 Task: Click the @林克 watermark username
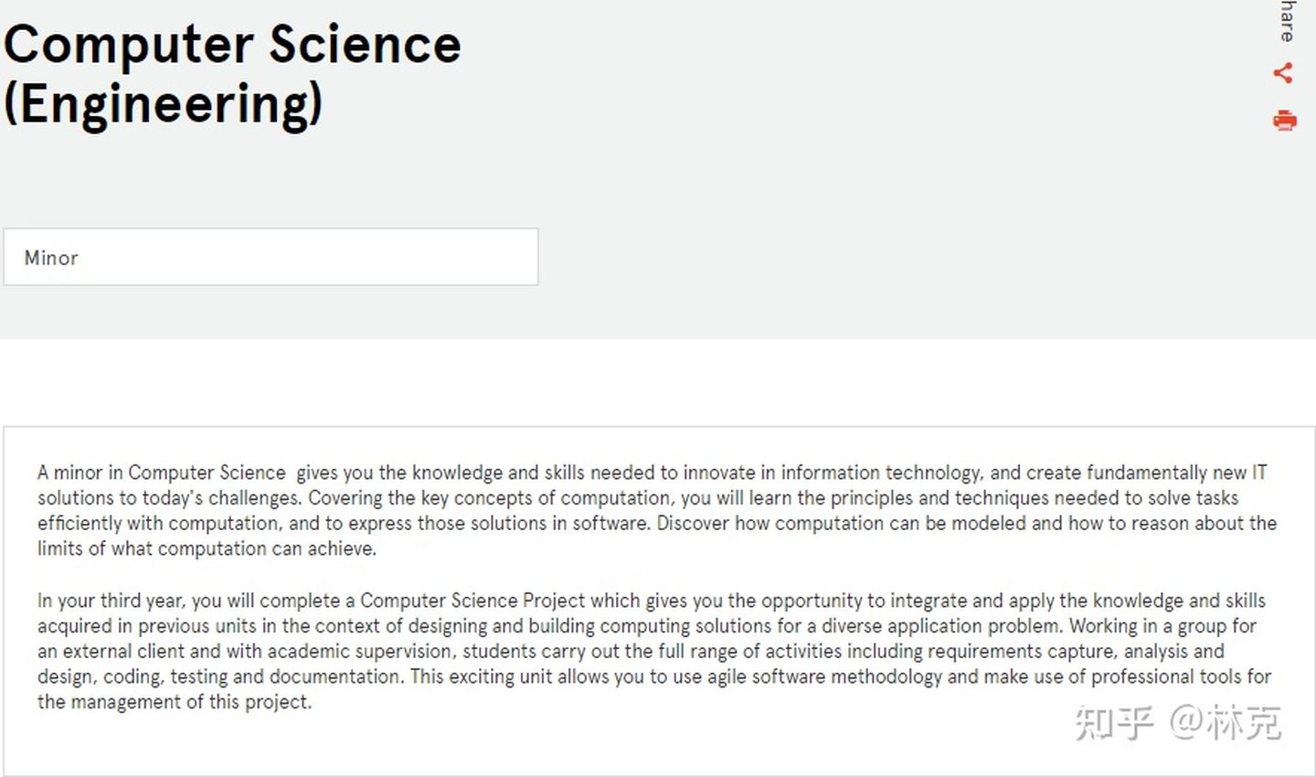click(x=1226, y=723)
